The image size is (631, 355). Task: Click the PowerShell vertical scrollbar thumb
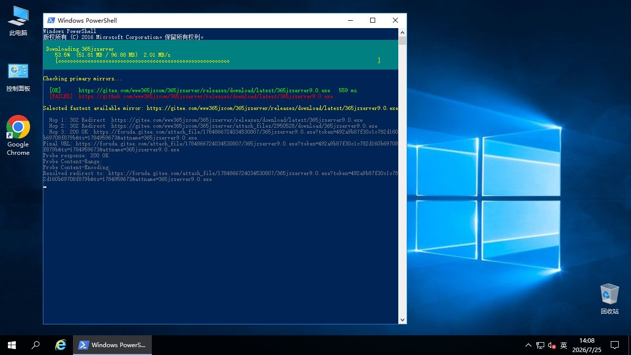tap(402, 41)
